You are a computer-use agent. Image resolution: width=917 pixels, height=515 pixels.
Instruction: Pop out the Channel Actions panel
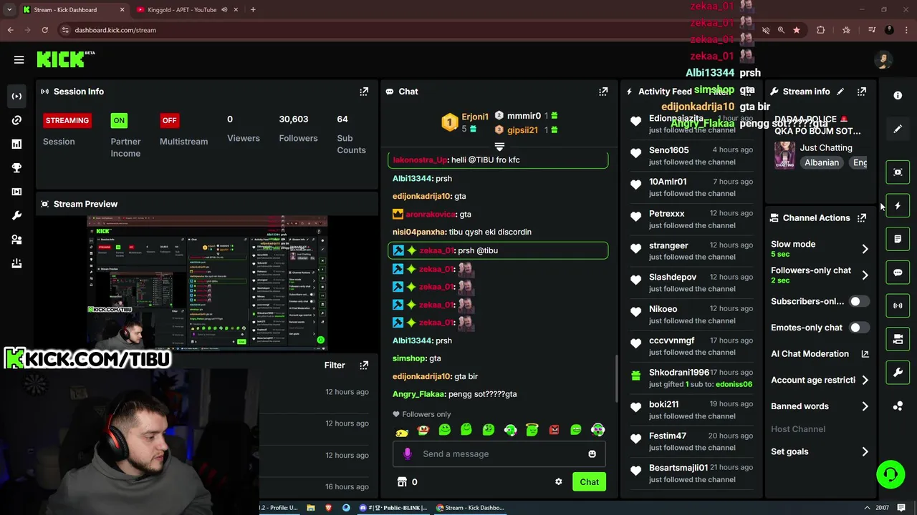[862, 218]
